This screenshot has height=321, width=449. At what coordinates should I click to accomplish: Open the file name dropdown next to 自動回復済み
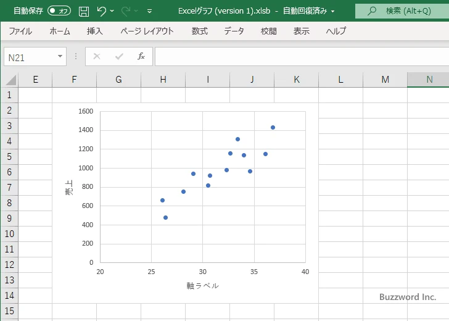click(333, 11)
